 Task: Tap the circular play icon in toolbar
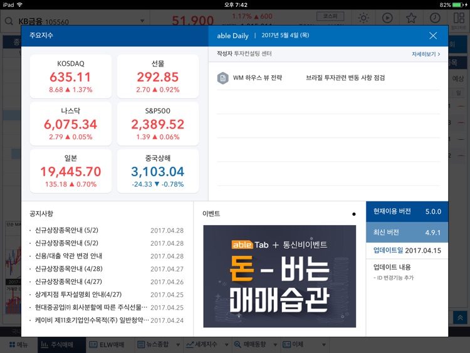pyautogui.click(x=387, y=18)
